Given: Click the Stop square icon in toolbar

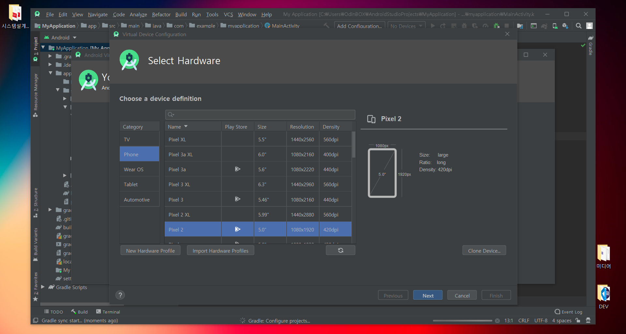Looking at the screenshot, I should (507, 26).
